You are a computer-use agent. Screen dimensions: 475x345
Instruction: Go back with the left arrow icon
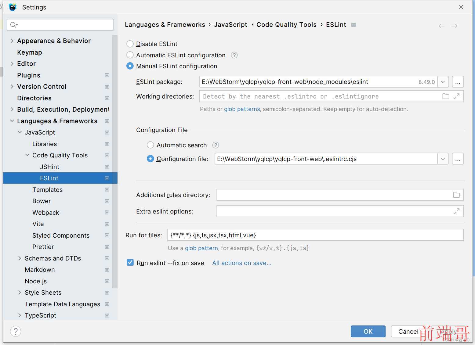point(441,26)
